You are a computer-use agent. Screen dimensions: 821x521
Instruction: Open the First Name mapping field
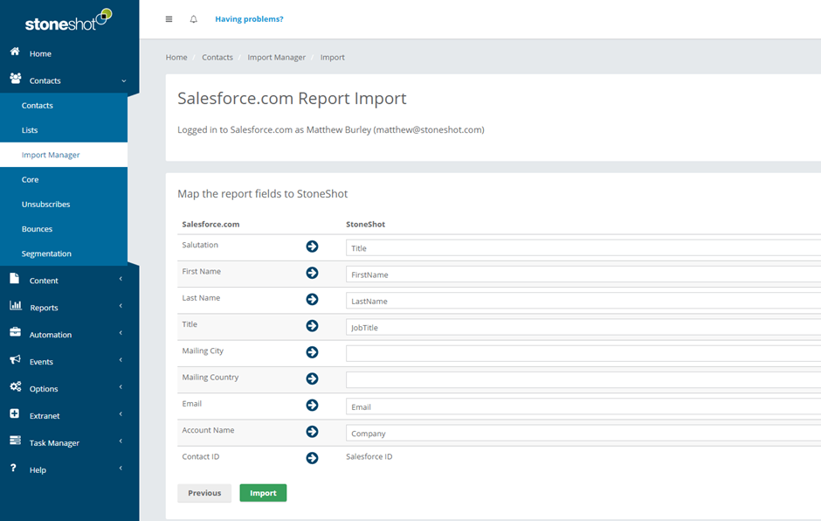coord(583,274)
